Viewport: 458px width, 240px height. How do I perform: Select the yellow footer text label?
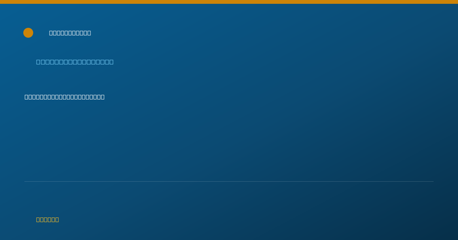pyautogui.click(x=47, y=219)
